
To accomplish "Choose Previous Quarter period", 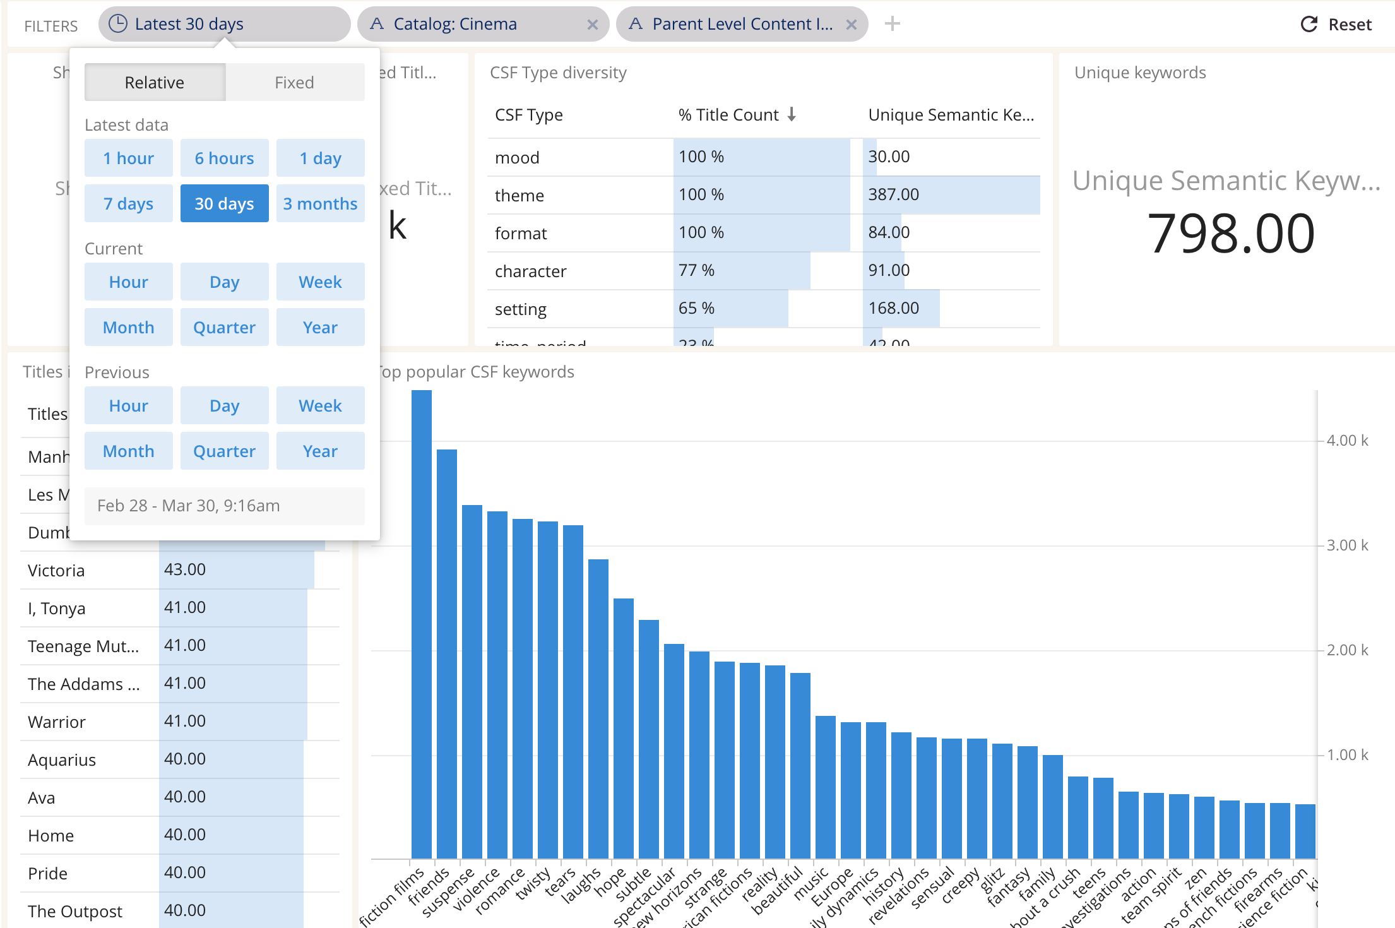I will 225,451.
